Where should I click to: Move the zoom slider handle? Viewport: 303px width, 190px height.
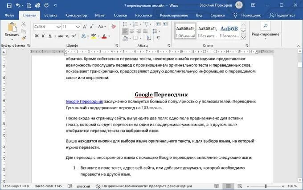pyautogui.click(x=266, y=186)
